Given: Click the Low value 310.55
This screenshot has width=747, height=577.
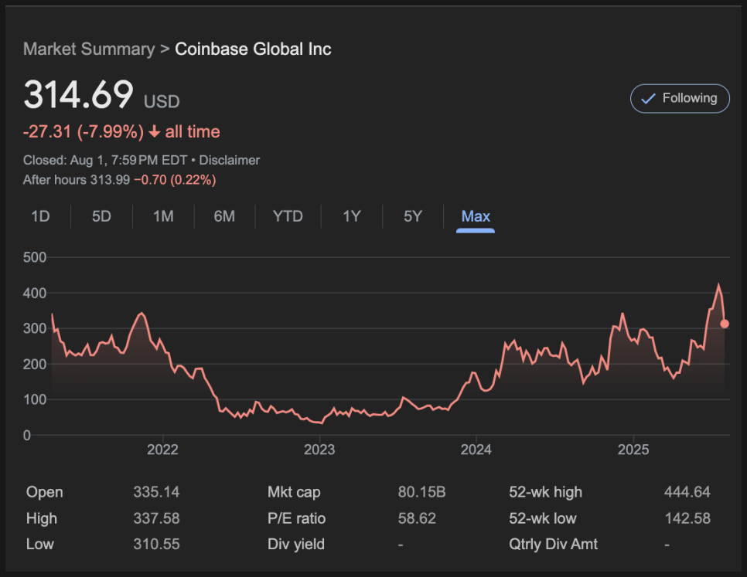Looking at the screenshot, I should (x=156, y=545).
